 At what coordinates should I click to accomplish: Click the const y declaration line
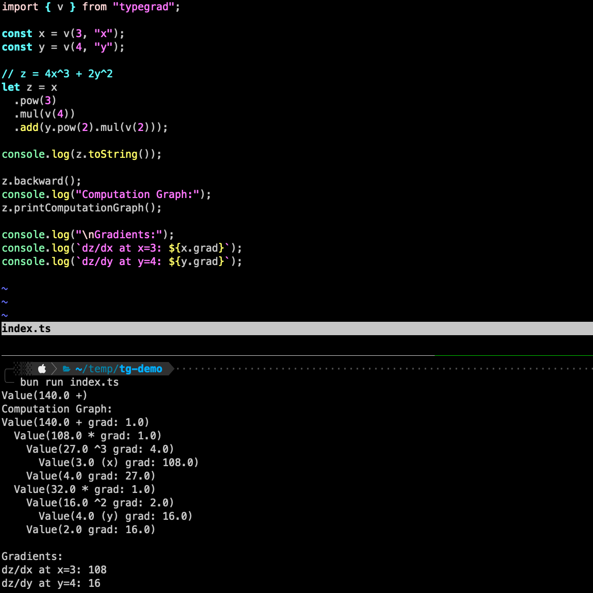pyautogui.click(x=63, y=47)
